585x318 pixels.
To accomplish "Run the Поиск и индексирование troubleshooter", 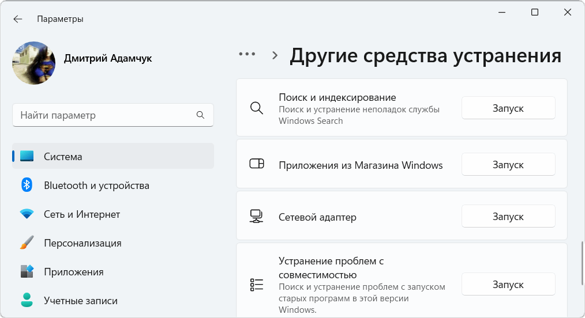I will 508,108.
